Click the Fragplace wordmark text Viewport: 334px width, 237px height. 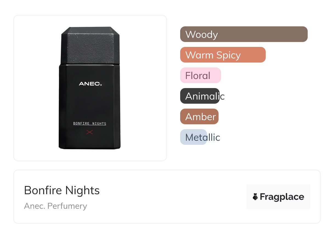coord(282,197)
